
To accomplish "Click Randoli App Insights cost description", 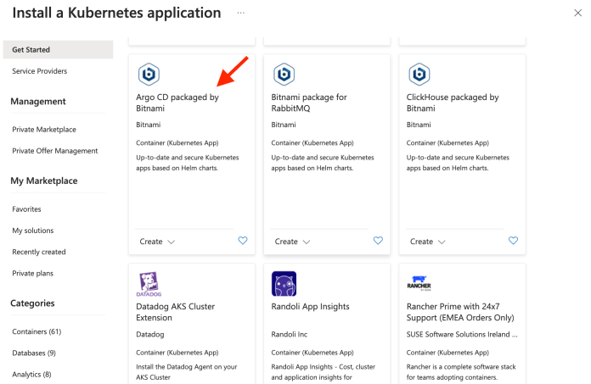I will tap(323, 372).
